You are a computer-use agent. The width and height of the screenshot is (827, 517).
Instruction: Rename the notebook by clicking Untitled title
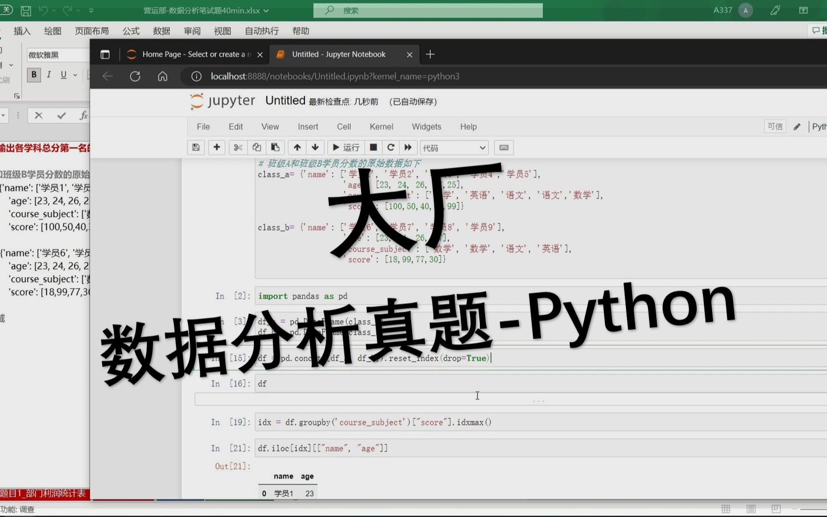285,101
